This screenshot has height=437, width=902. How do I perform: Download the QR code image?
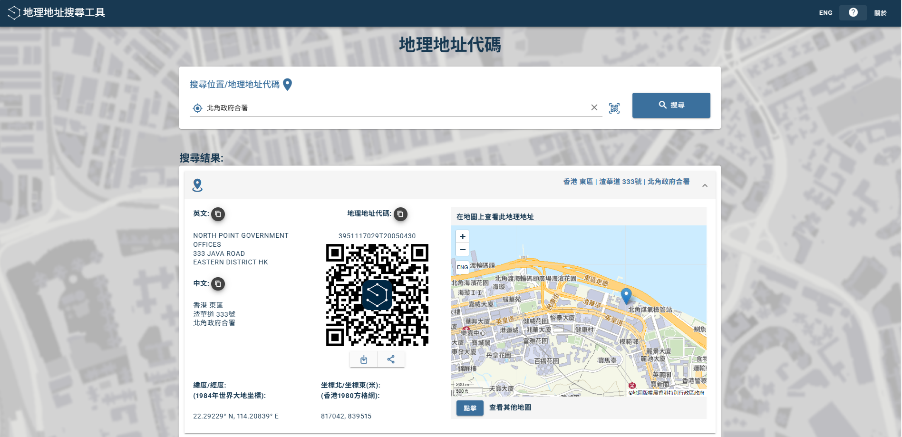coord(364,359)
